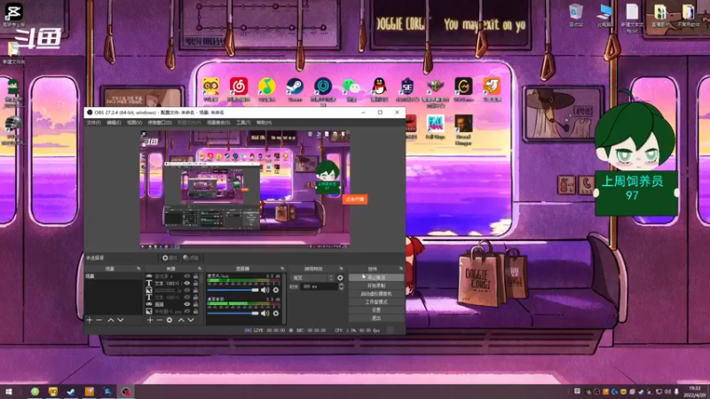
Task: Open QQ penguin desktop shortcut
Action: pyautogui.click(x=379, y=89)
